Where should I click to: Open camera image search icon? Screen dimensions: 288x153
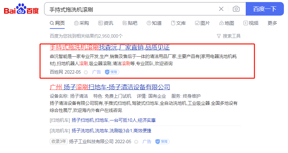point(236,9)
